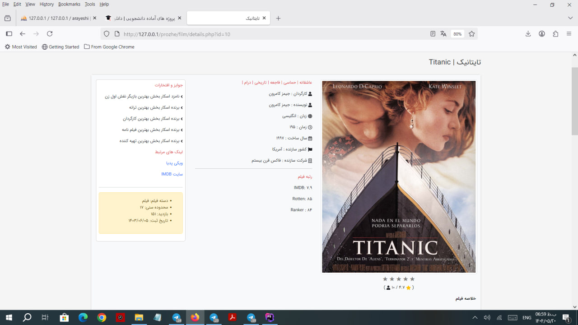Open Microsoft Edge from the taskbar

pyautogui.click(x=83, y=317)
